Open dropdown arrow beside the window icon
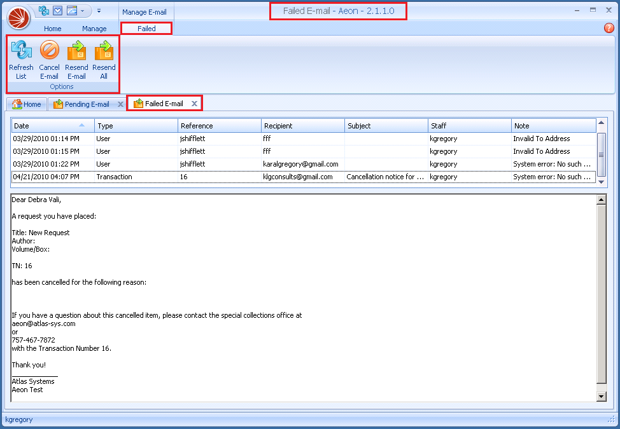The image size is (620, 429). (x=82, y=11)
